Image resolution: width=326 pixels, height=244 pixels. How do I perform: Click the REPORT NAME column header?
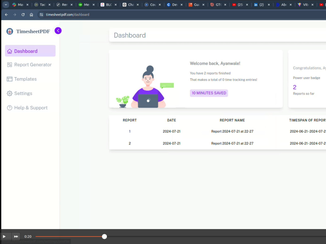click(232, 120)
